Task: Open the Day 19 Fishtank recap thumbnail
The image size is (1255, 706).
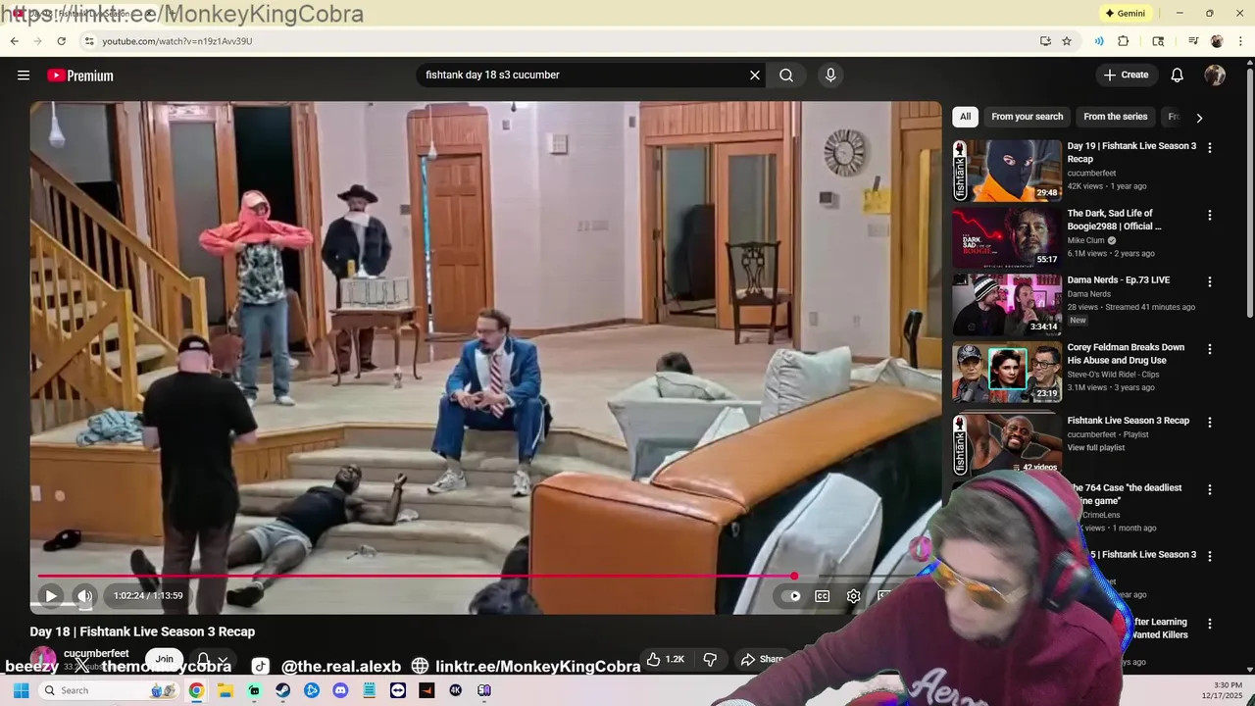Action: pyautogui.click(x=1007, y=170)
